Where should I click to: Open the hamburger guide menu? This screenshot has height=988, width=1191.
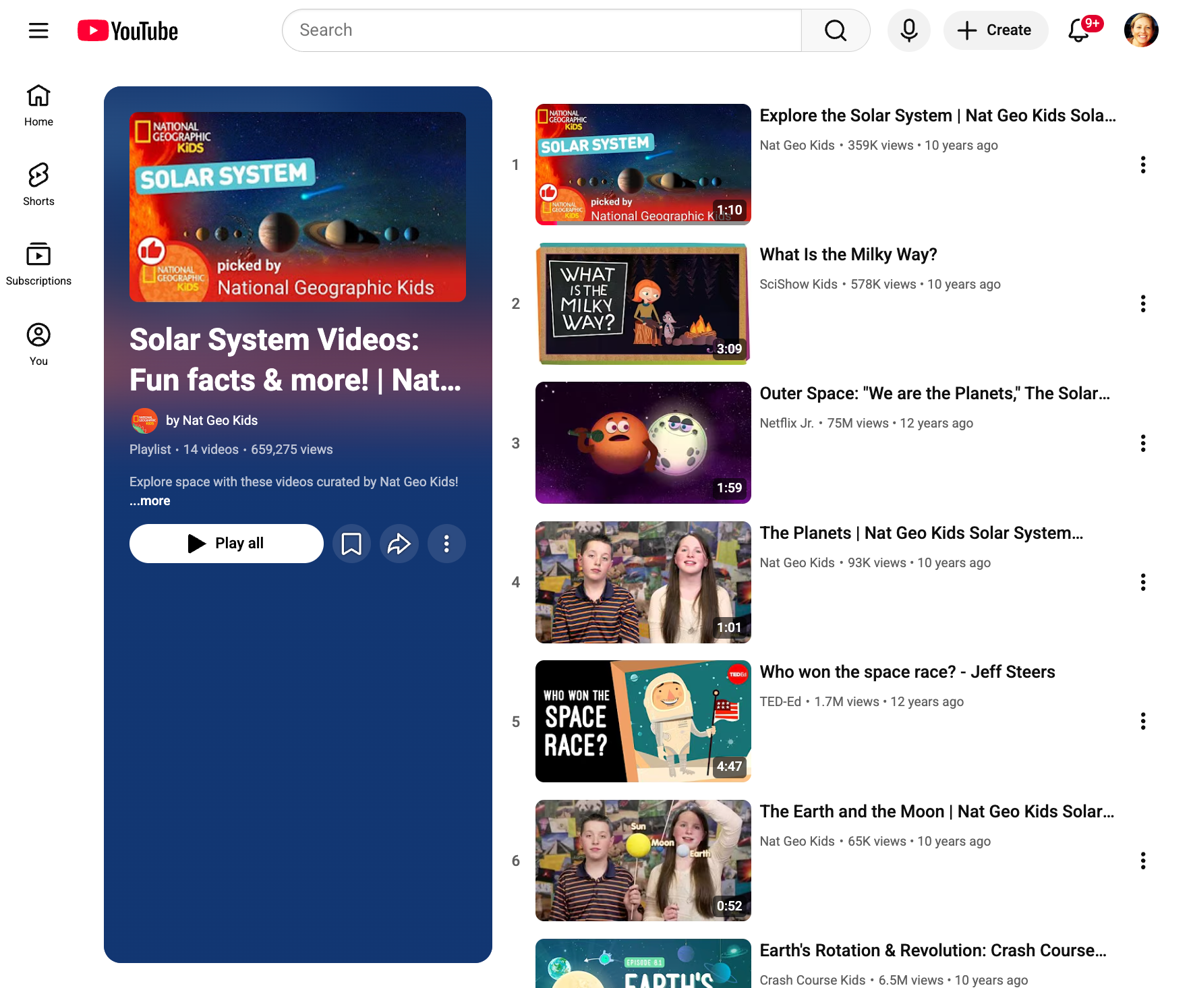coord(38,30)
